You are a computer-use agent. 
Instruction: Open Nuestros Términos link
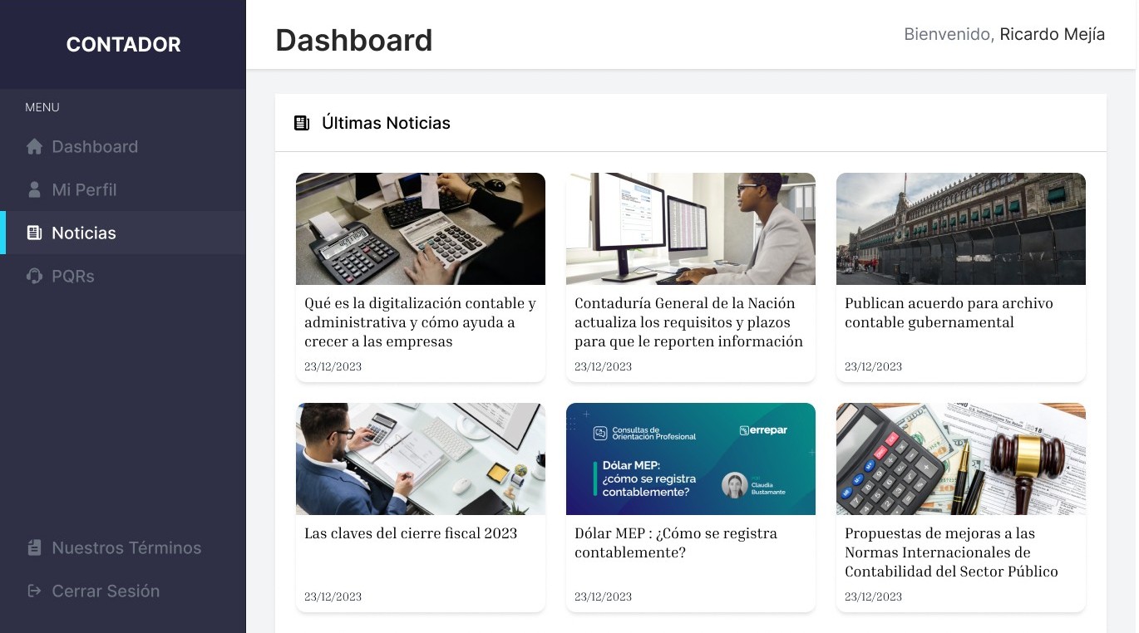tap(123, 547)
